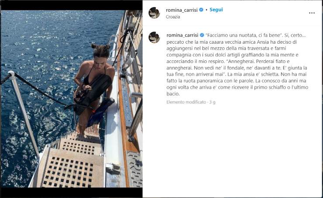Click the verified badge in the caption line

[x=202, y=35]
